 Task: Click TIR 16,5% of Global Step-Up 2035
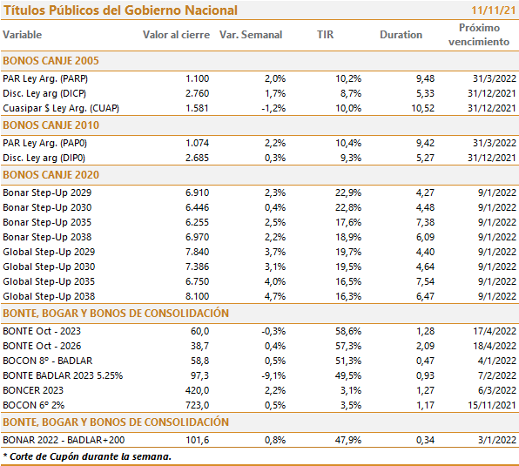pyautogui.click(x=348, y=282)
